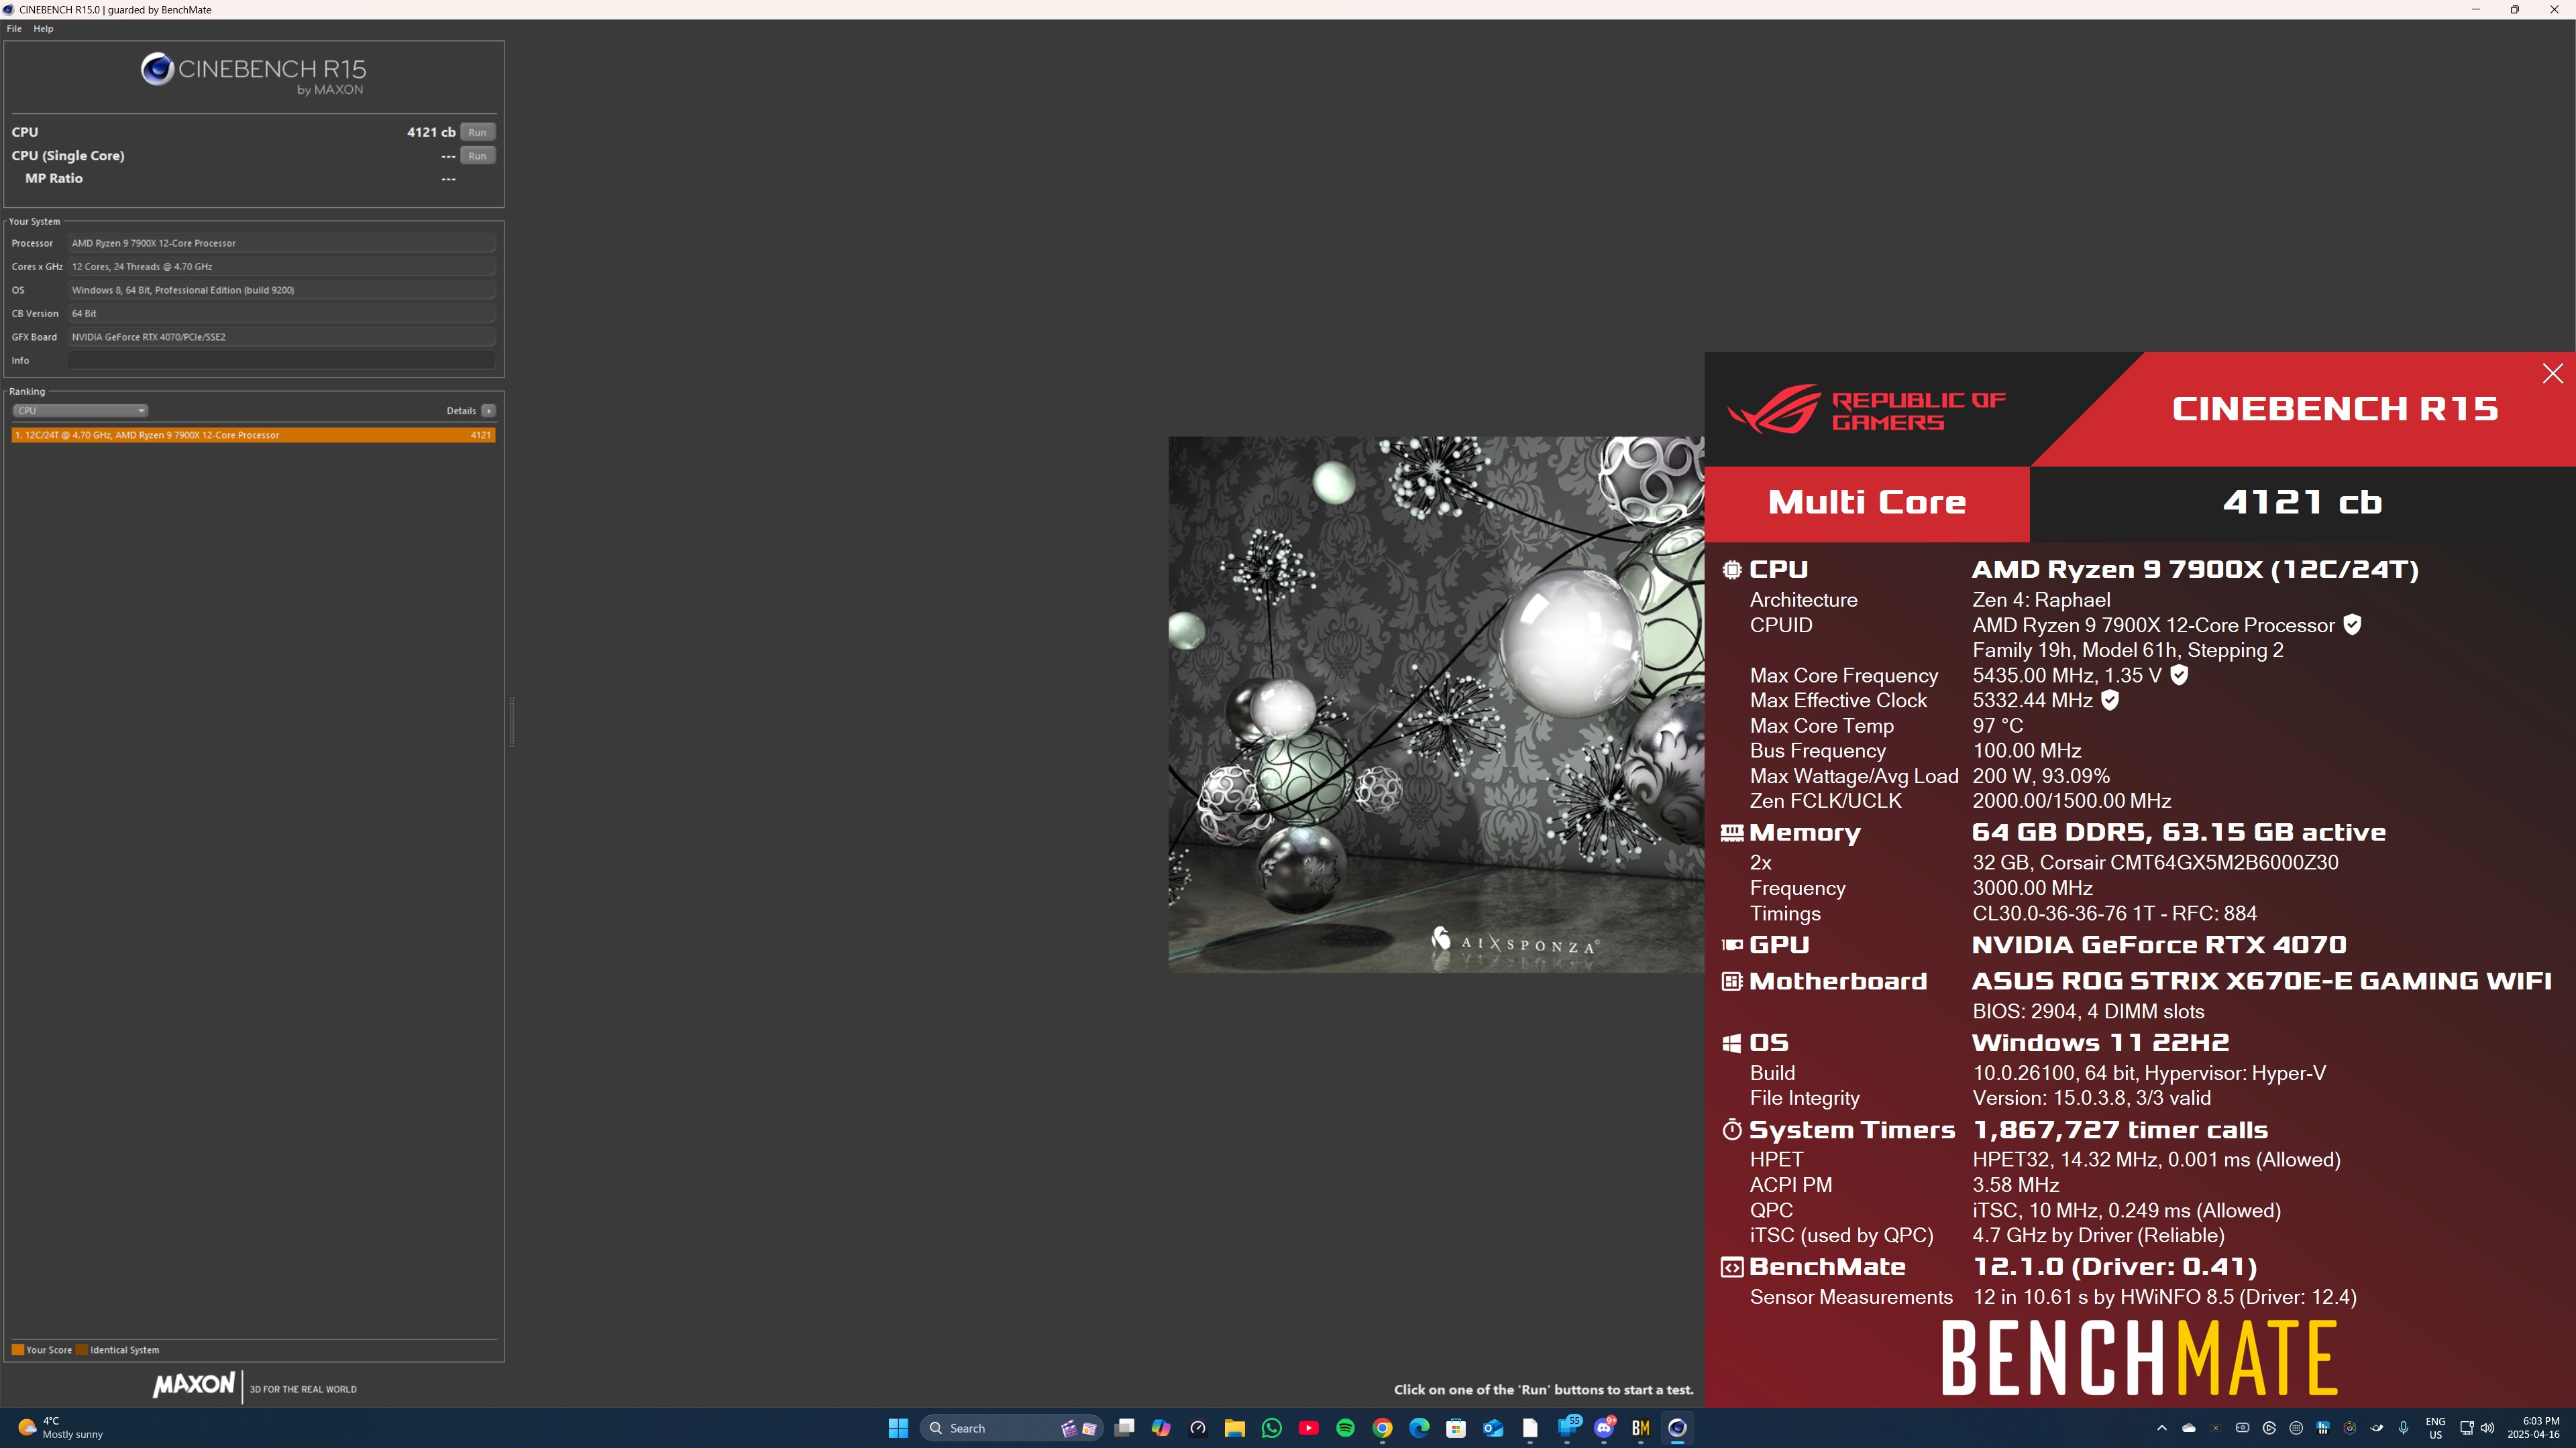Open Spotify from the taskbar
The width and height of the screenshot is (2576, 1448).
(x=1345, y=1428)
